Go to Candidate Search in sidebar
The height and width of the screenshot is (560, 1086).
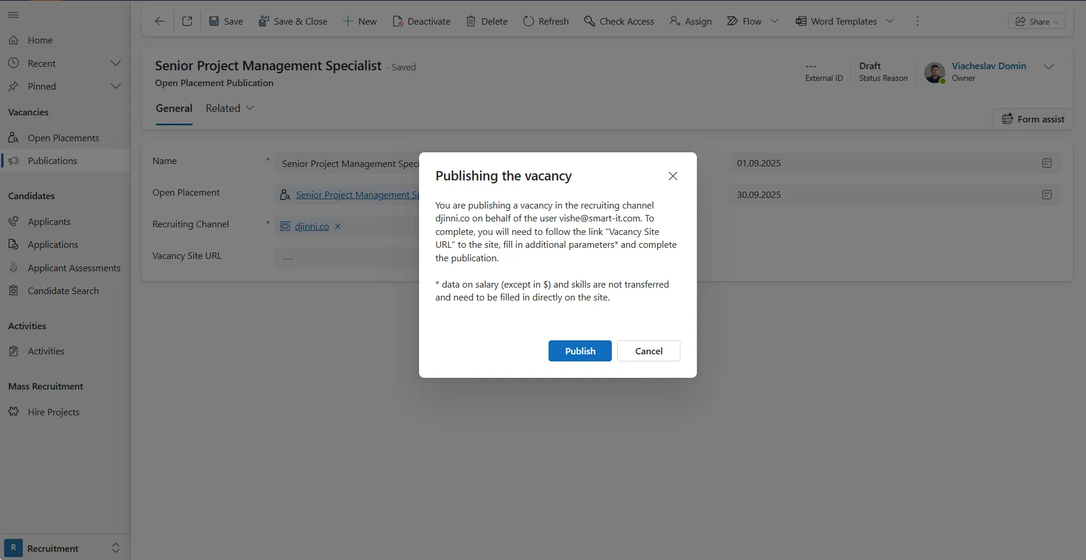point(63,291)
